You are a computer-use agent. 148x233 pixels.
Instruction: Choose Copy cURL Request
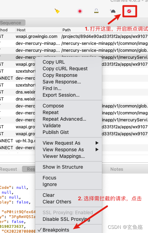coord(69,69)
